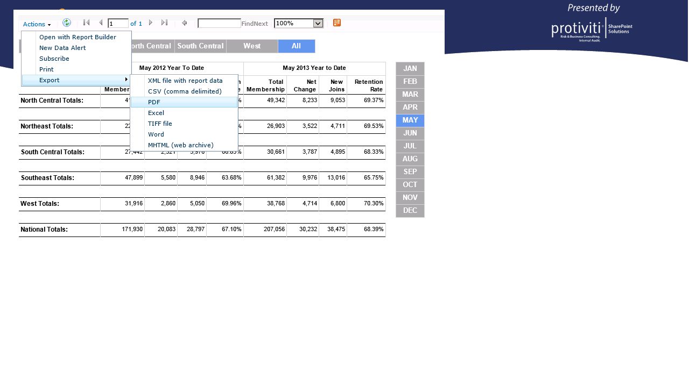The width and height of the screenshot is (689, 387).
Task: Click Southeast Totals row label
Action: pos(47,178)
